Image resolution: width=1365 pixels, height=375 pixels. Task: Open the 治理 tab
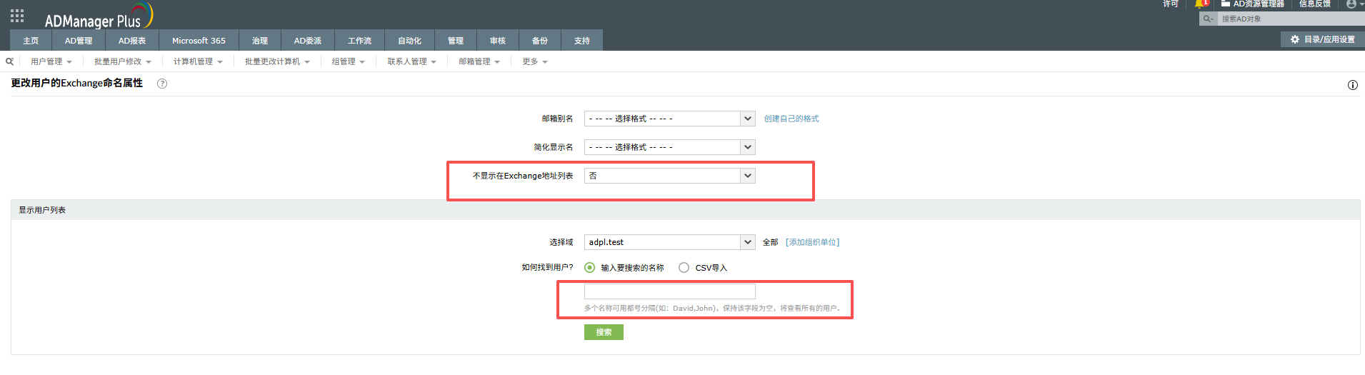[260, 41]
